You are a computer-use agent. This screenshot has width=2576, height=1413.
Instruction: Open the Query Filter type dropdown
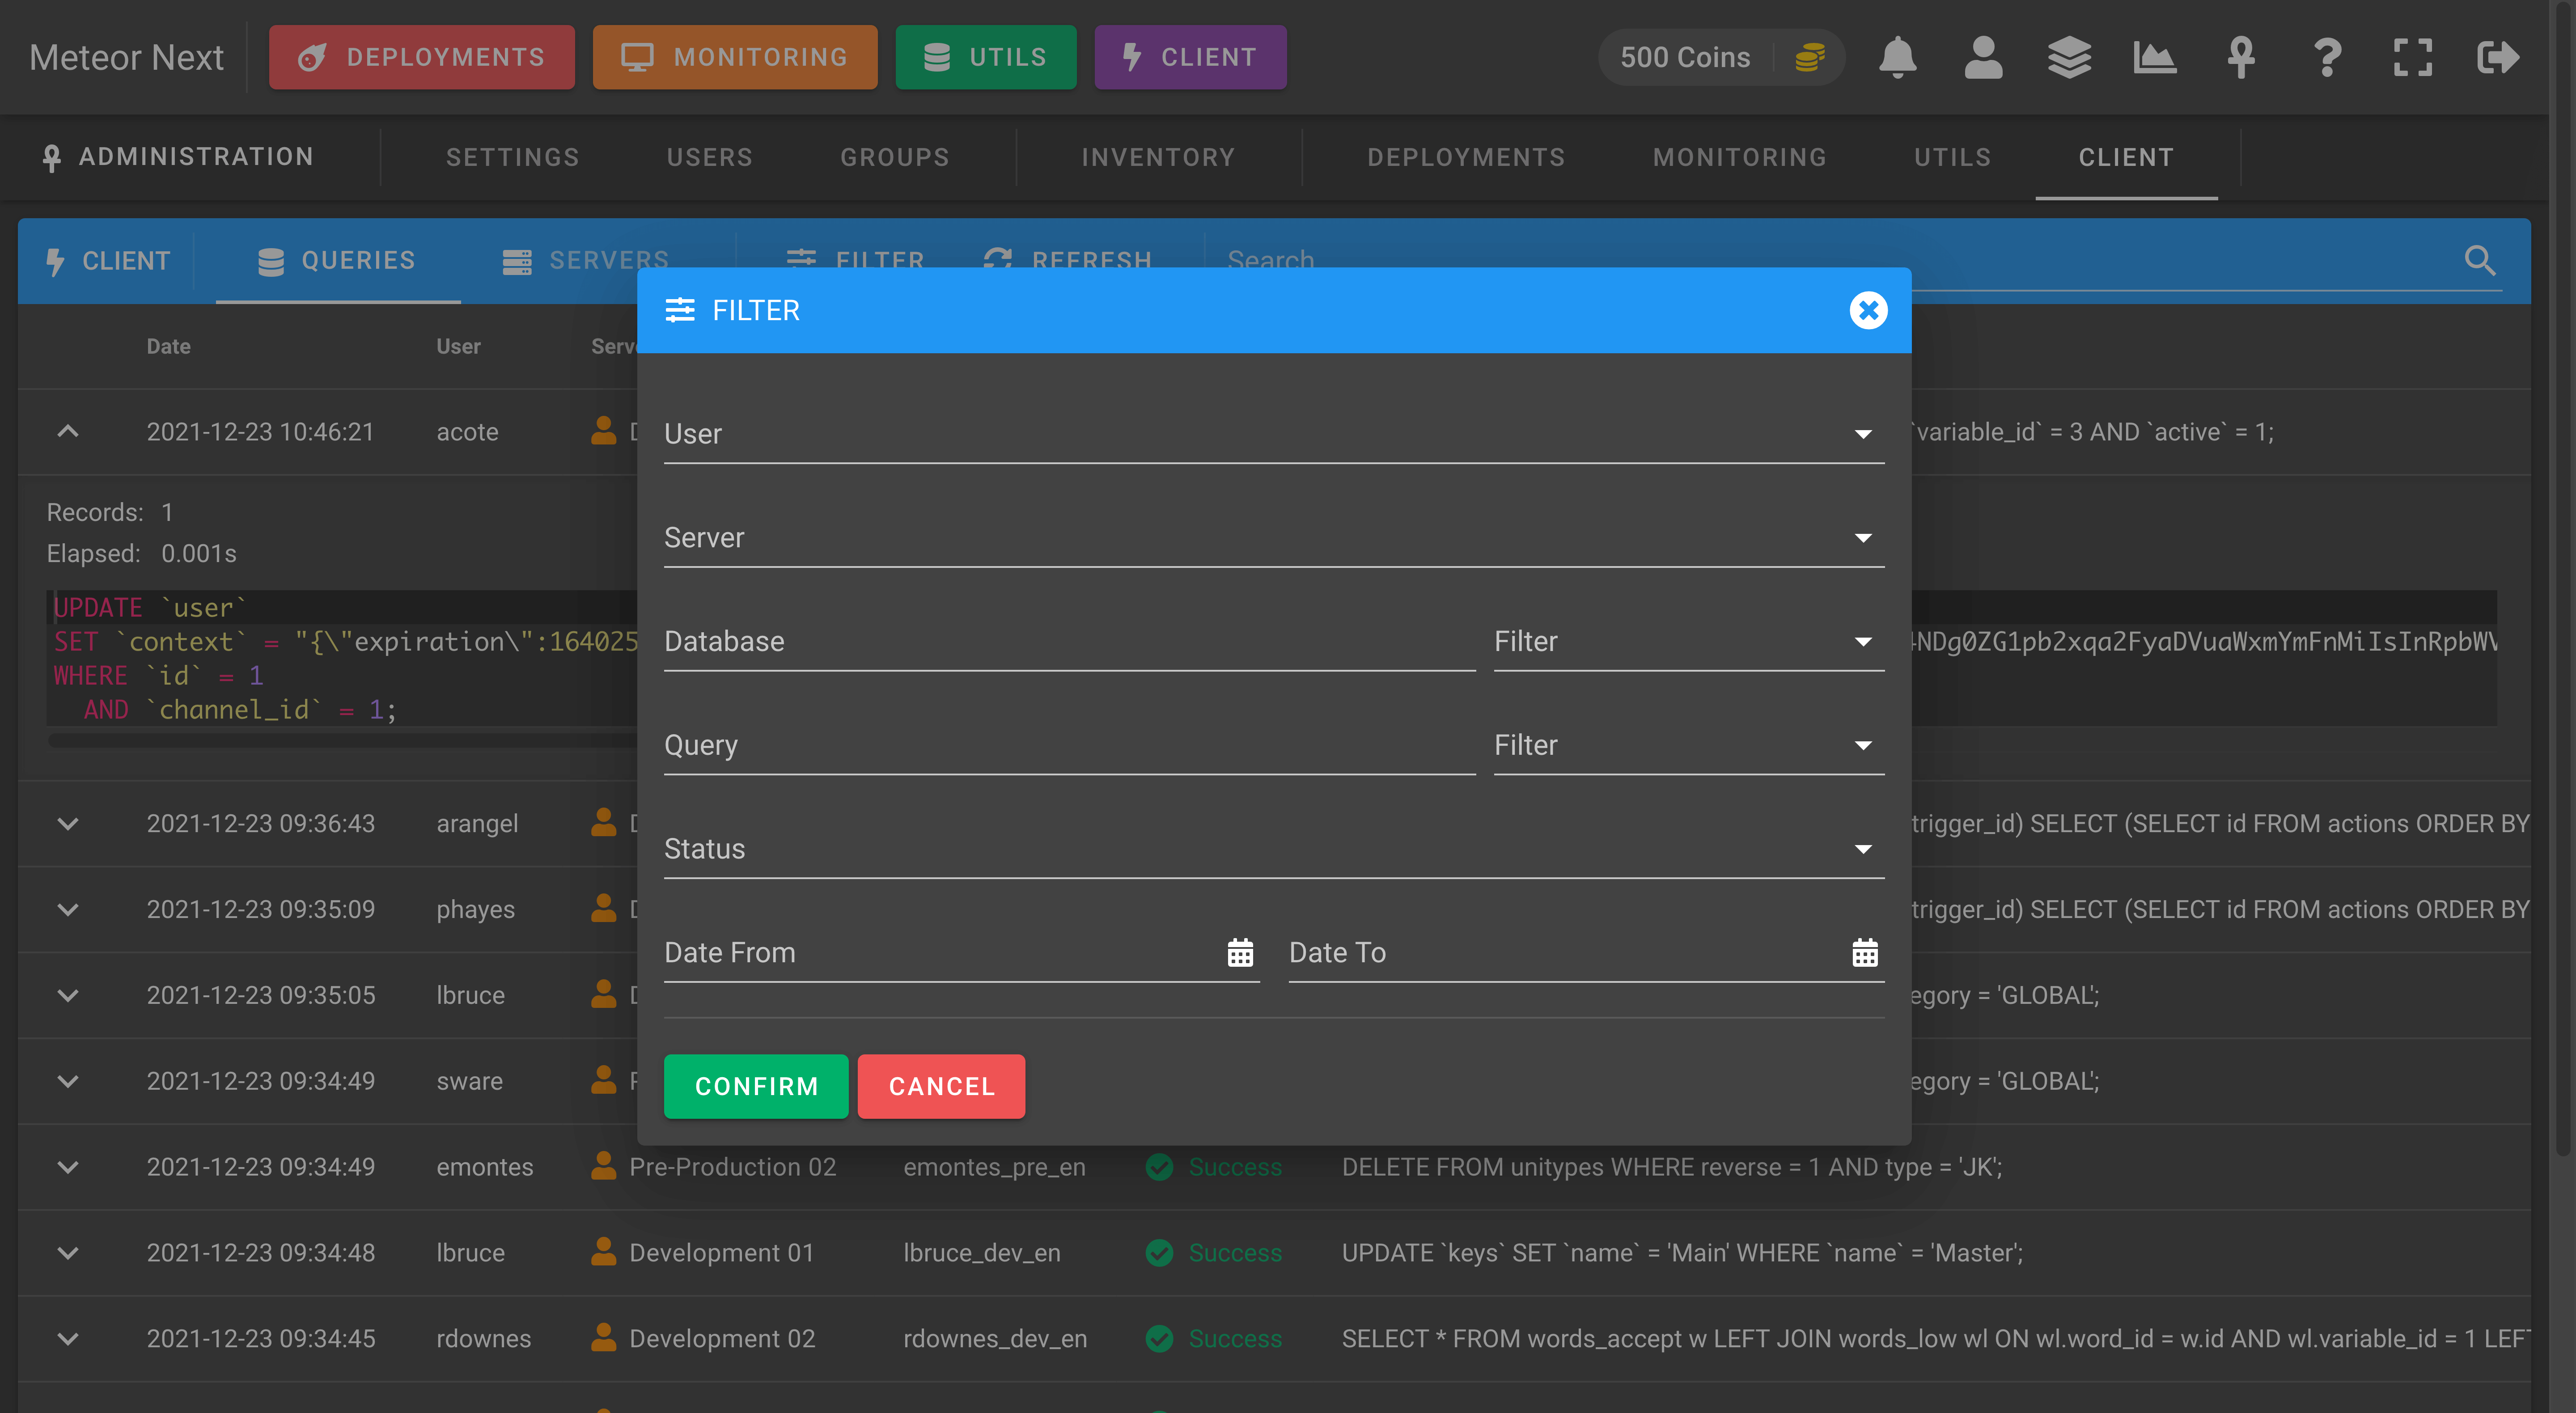click(x=1689, y=746)
